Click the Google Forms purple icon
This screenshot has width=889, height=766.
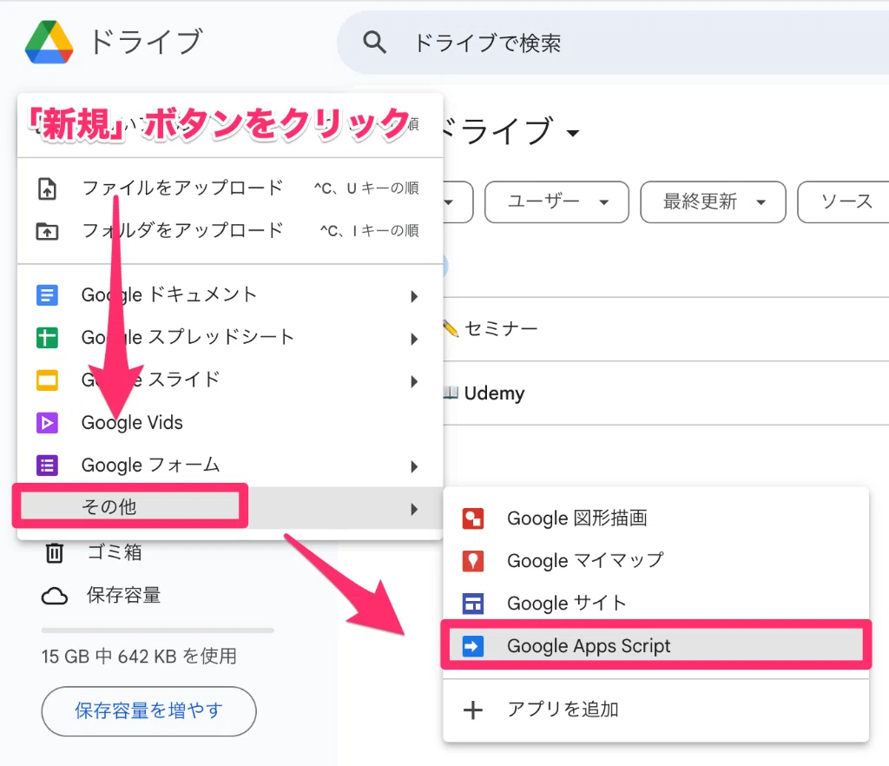click(x=47, y=466)
